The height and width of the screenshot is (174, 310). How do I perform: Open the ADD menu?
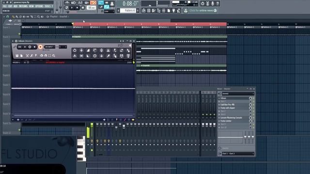tap(15, 6)
